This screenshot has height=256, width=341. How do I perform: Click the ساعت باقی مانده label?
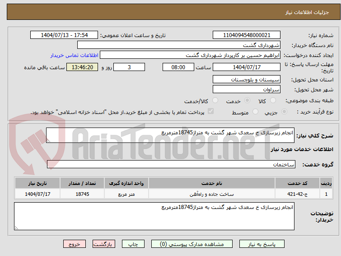point(44,67)
